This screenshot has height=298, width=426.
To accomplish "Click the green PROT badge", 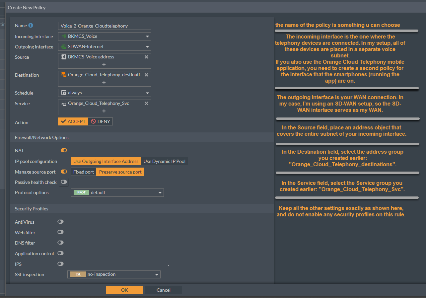I will point(81,192).
